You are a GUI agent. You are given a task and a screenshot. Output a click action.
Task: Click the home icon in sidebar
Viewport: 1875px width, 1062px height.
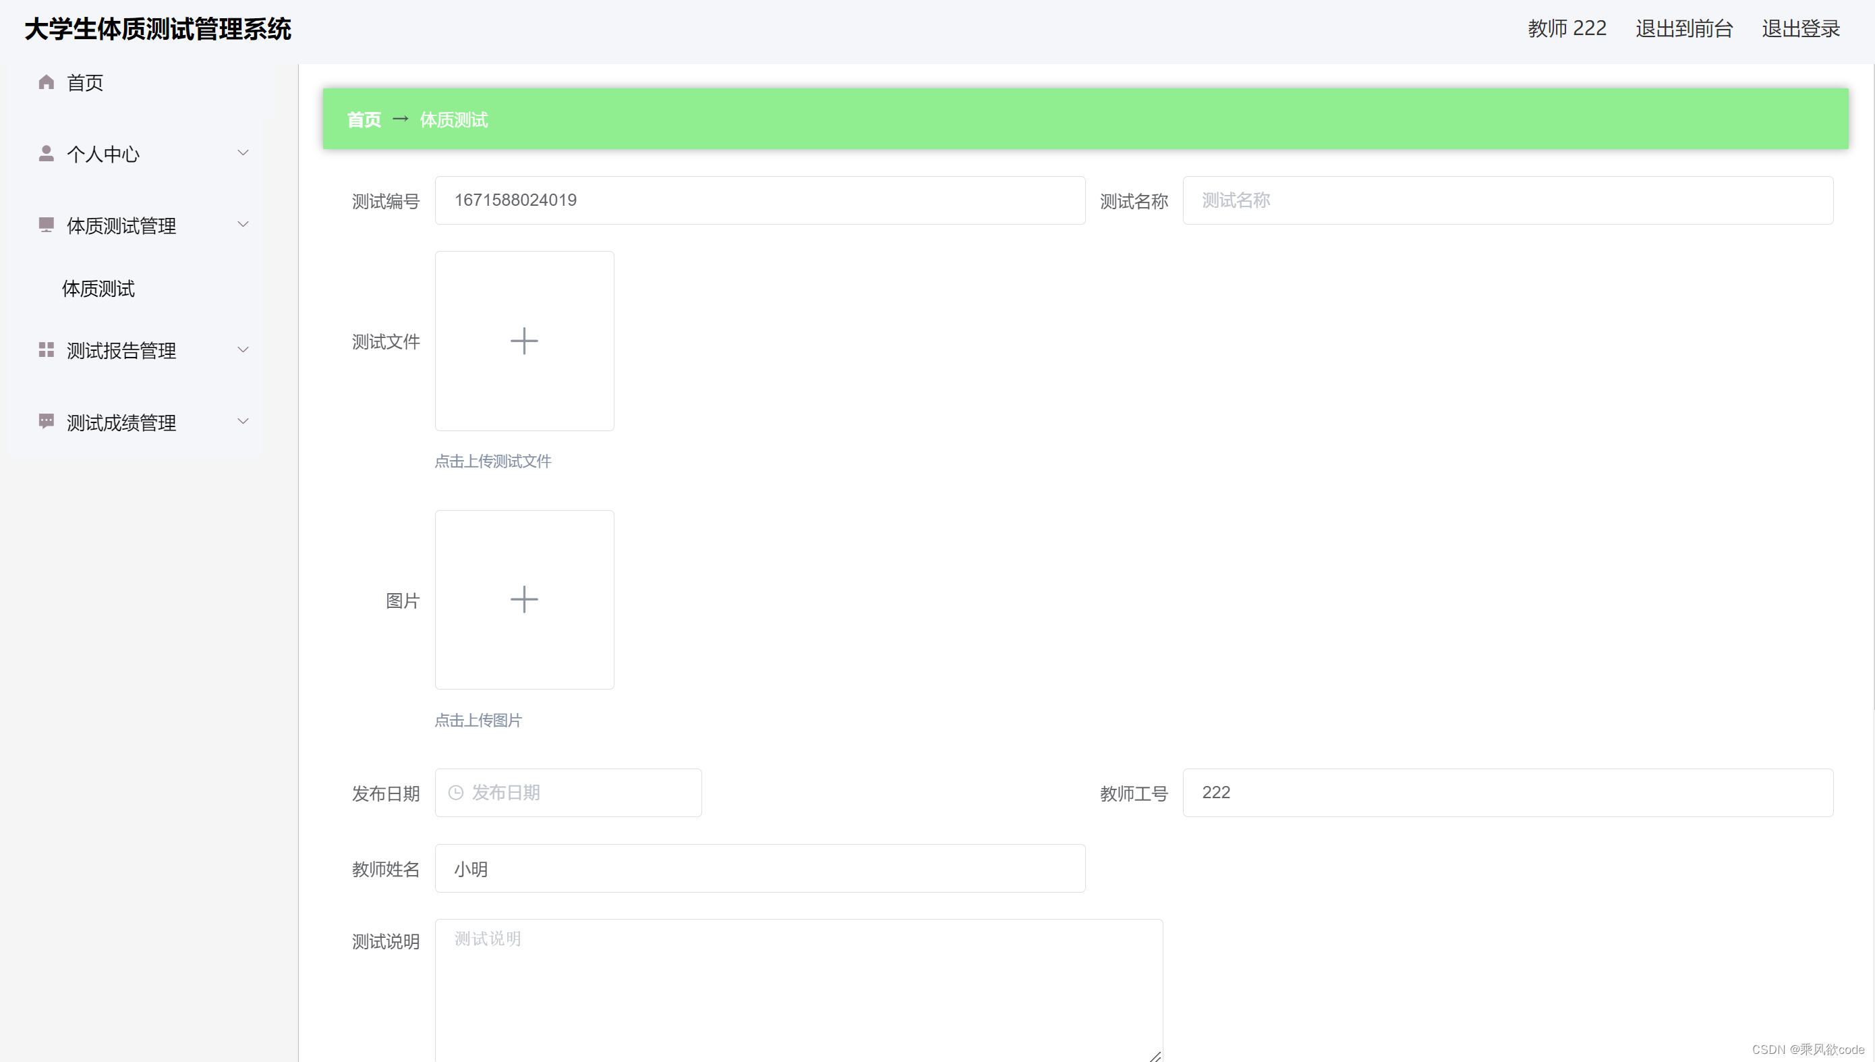46,82
